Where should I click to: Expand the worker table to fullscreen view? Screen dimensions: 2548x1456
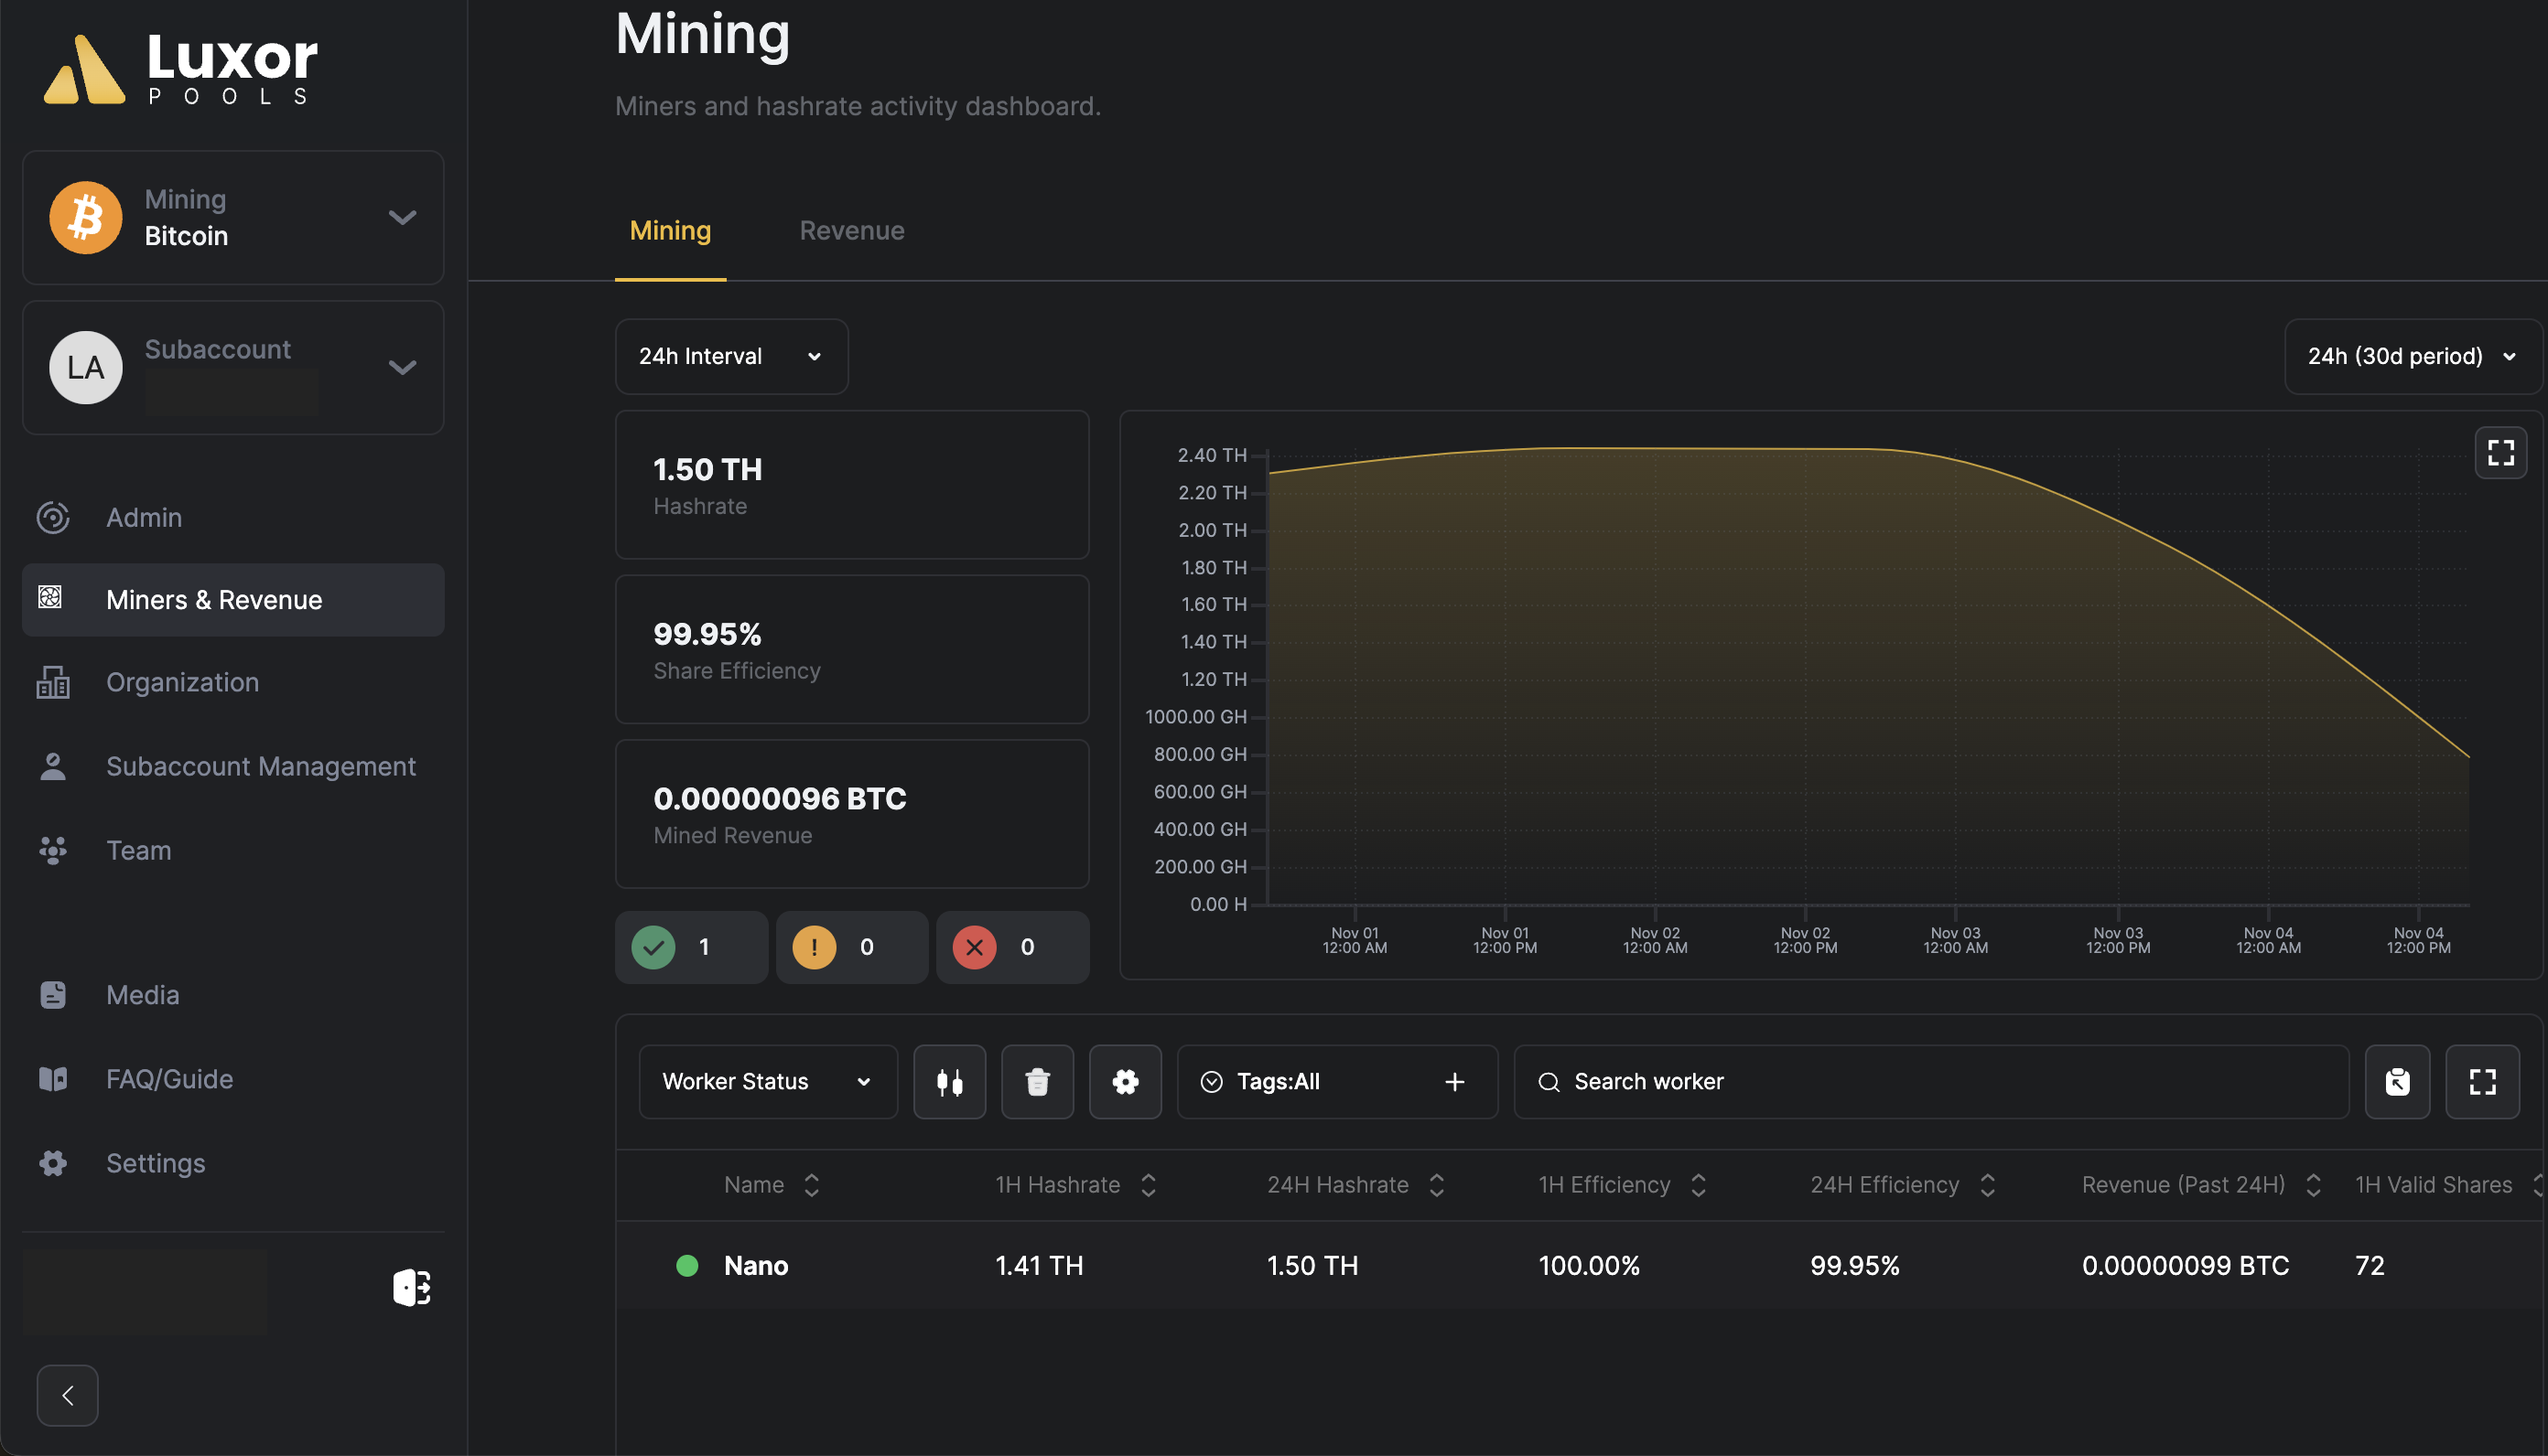coord(2483,1081)
